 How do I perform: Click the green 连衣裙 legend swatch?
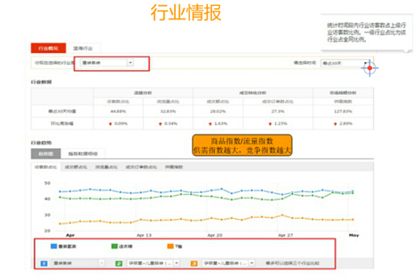(x=114, y=246)
